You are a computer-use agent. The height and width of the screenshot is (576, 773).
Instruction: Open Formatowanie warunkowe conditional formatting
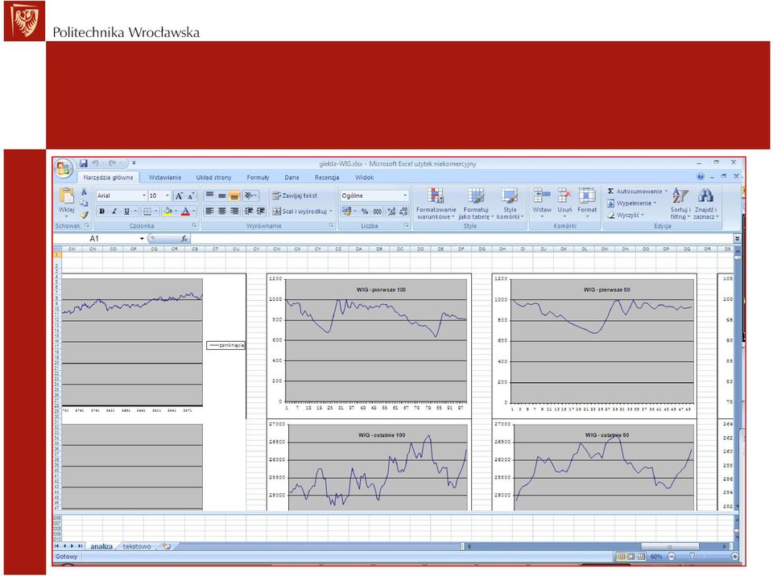[436, 204]
